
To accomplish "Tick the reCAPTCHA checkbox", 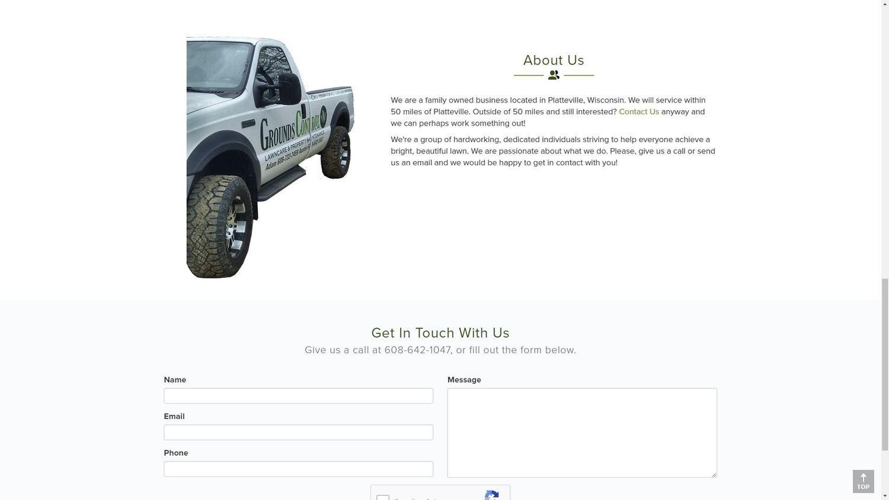I will [x=383, y=498].
